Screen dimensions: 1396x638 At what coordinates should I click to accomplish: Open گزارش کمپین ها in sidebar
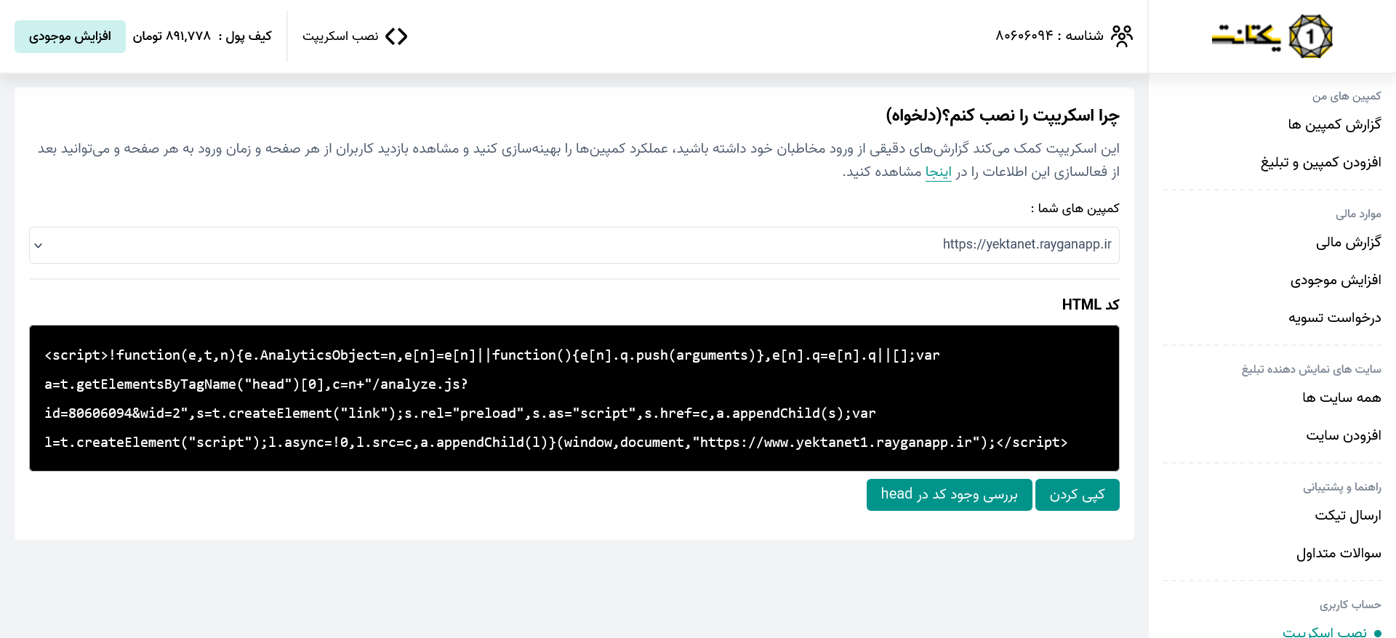click(x=1334, y=124)
